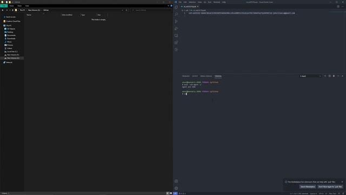Open the Edit menu in VS Code
The height and width of the screenshot is (195, 346).
[185, 2]
